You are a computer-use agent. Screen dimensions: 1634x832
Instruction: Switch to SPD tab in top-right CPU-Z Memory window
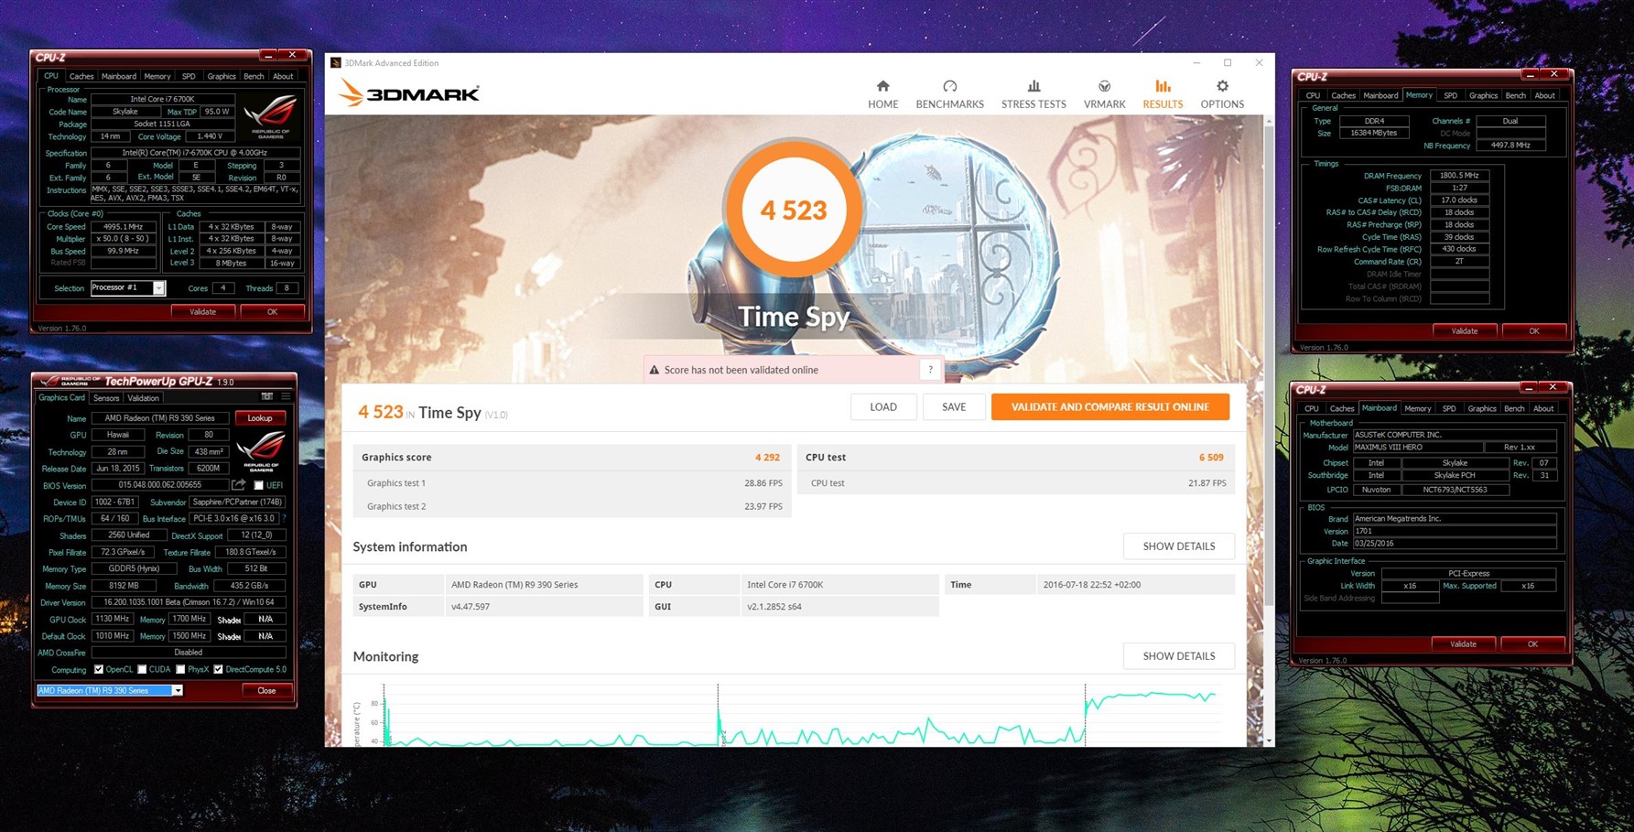1450,96
